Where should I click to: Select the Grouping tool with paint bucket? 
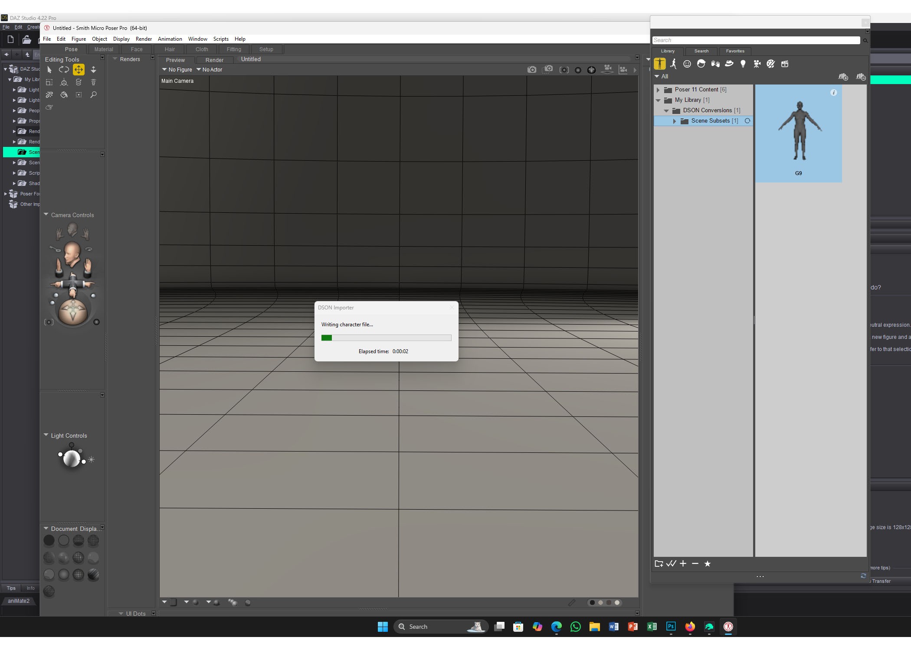tap(64, 94)
